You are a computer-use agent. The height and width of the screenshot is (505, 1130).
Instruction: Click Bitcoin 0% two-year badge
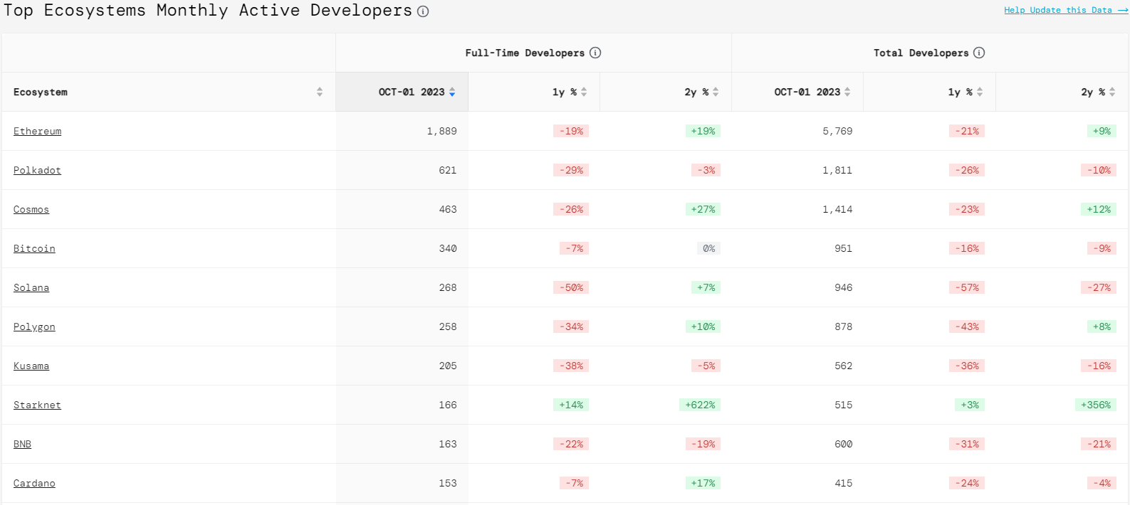[708, 248]
